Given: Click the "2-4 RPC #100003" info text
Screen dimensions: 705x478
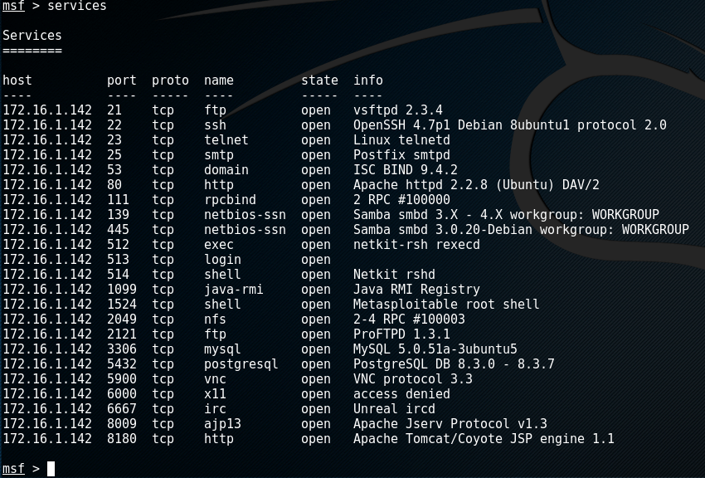Looking at the screenshot, I should [x=409, y=319].
